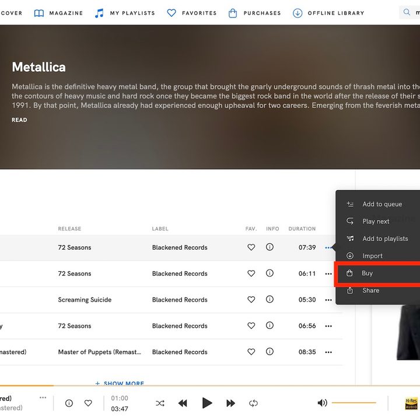420x420 pixels.
Task: Click the Hi-Res Audio badge
Action: pyautogui.click(x=411, y=404)
